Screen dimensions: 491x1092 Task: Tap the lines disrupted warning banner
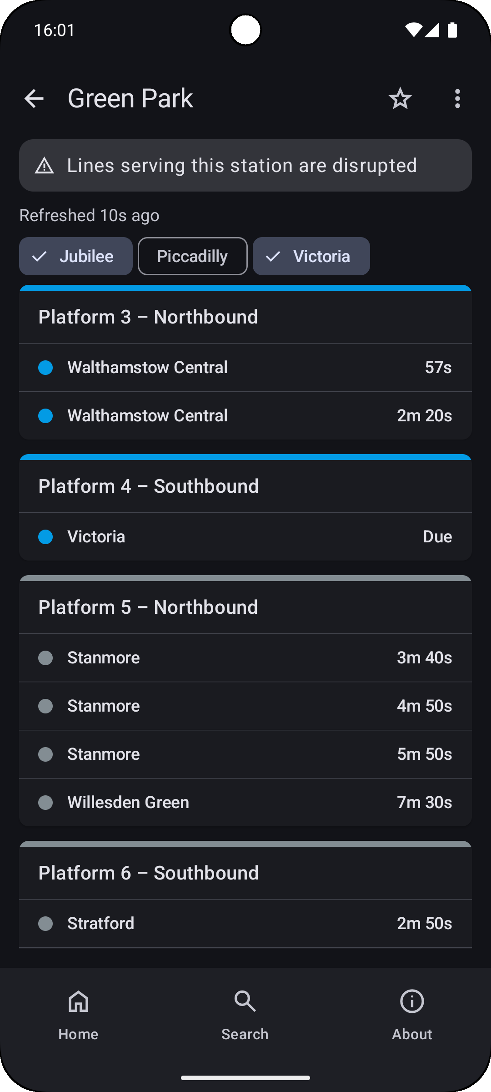245,166
